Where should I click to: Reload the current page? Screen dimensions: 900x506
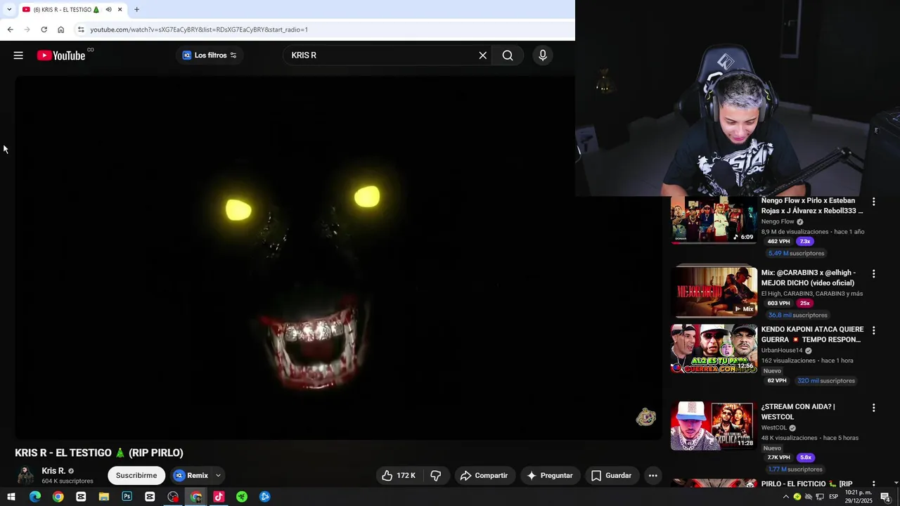tap(44, 30)
